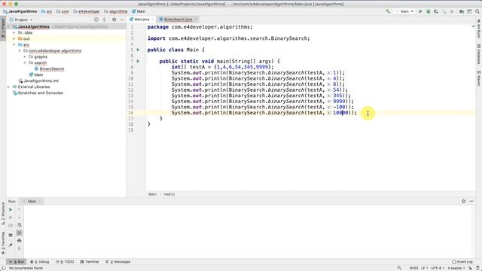The height and width of the screenshot is (271, 482).
Task: Click Restore Layout icon in Run panel
Action: point(11,235)
